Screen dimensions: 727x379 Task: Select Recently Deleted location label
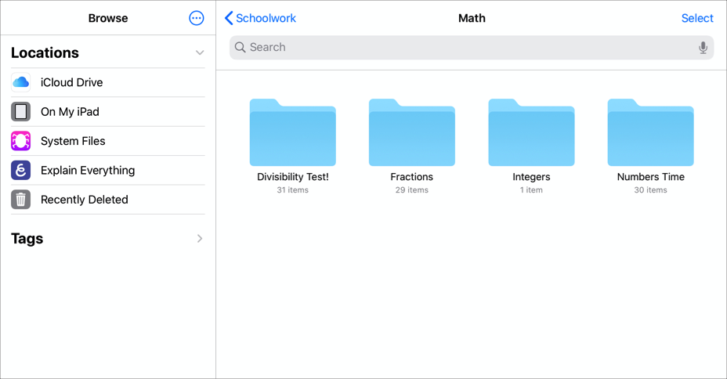pyautogui.click(x=85, y=200)
